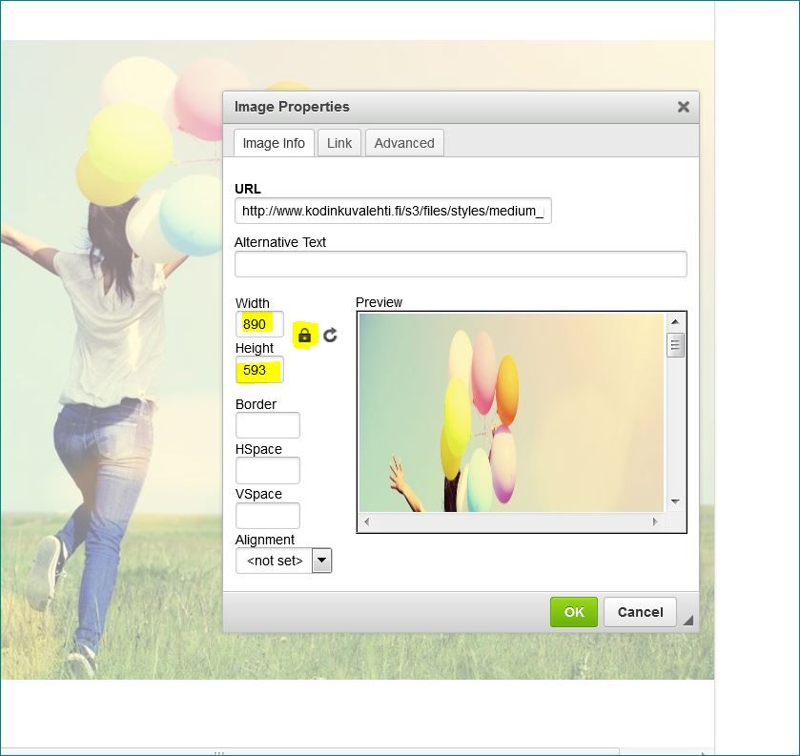Click the preview scroll down arrow
This screenshot has height=756, width=800.
click(675, 501)
